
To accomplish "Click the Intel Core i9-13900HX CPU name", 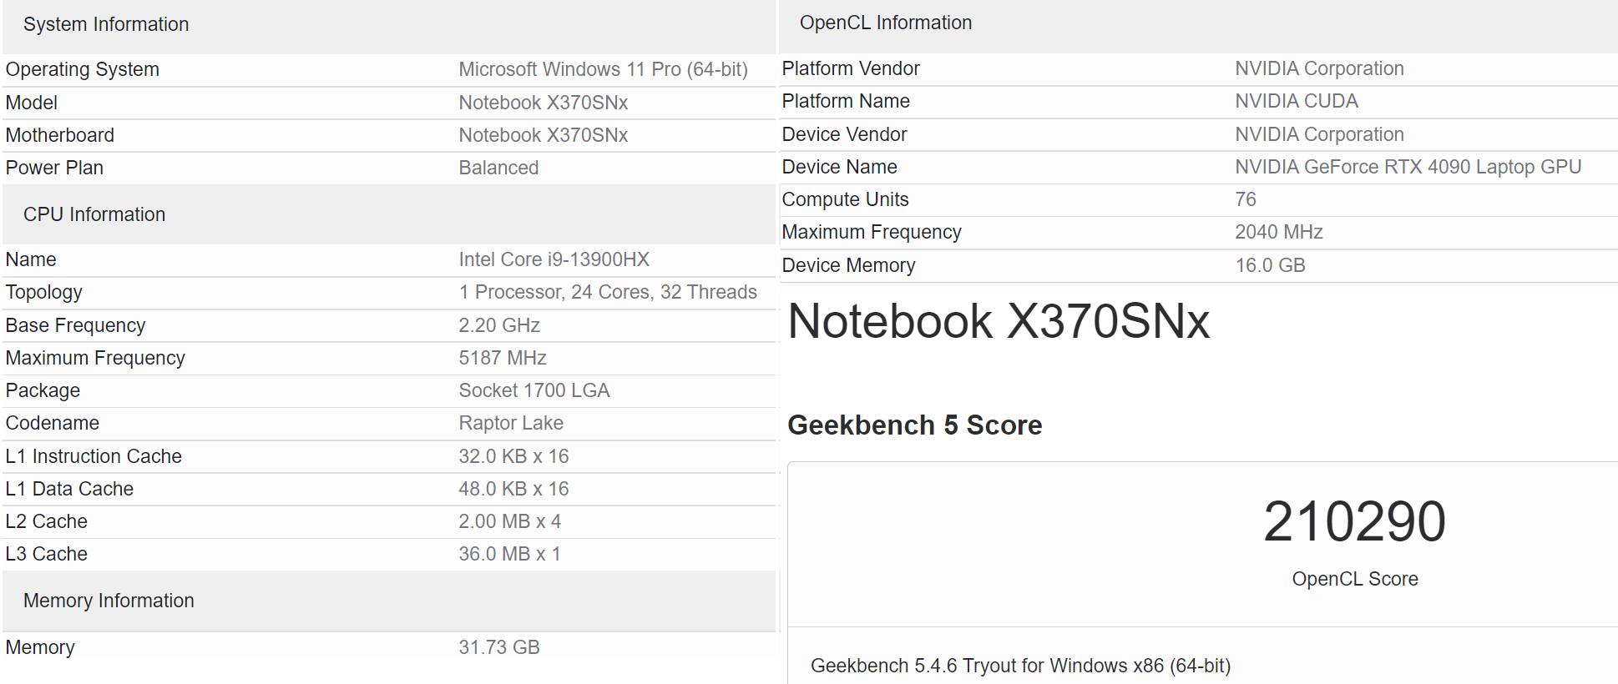I will click(x=554, y=259).
